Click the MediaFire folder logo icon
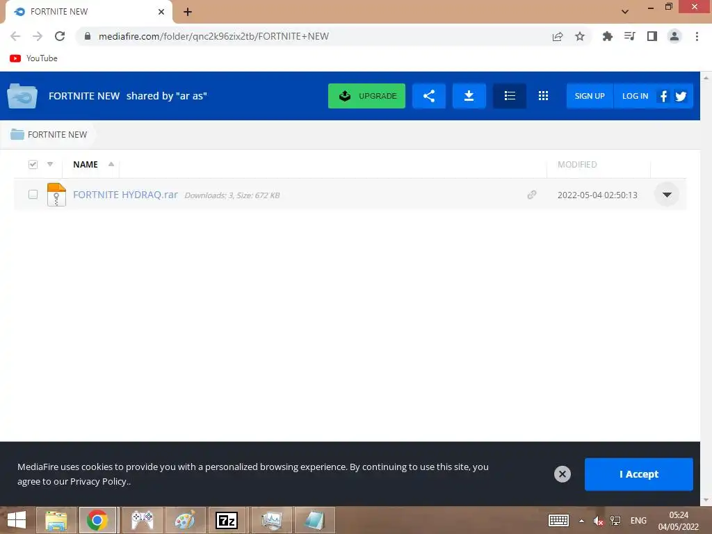Viewport: 712px width, 534px height. click(x=22, y=96)
